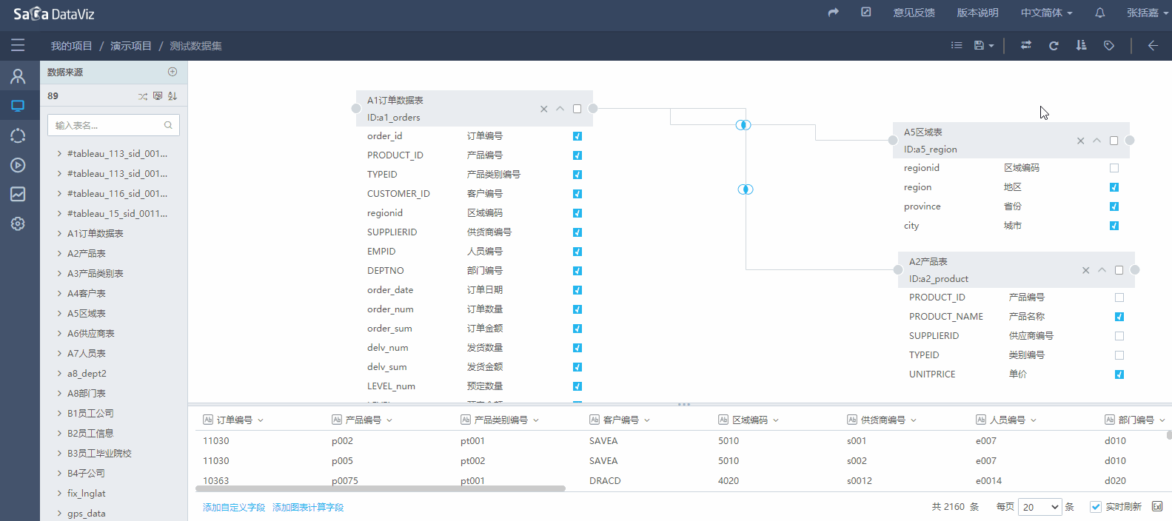Click the edit note icon in header

(x=865, y=13)
